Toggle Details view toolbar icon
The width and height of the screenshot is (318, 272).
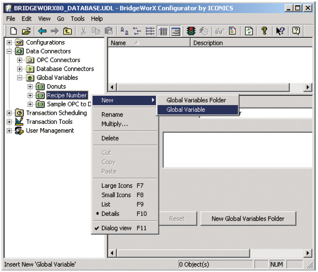tap(163, 31)
